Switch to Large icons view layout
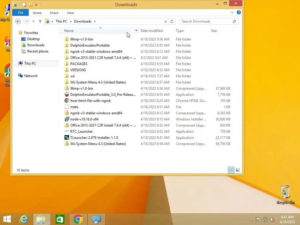The image size is (300, 225). pos(238,170)
